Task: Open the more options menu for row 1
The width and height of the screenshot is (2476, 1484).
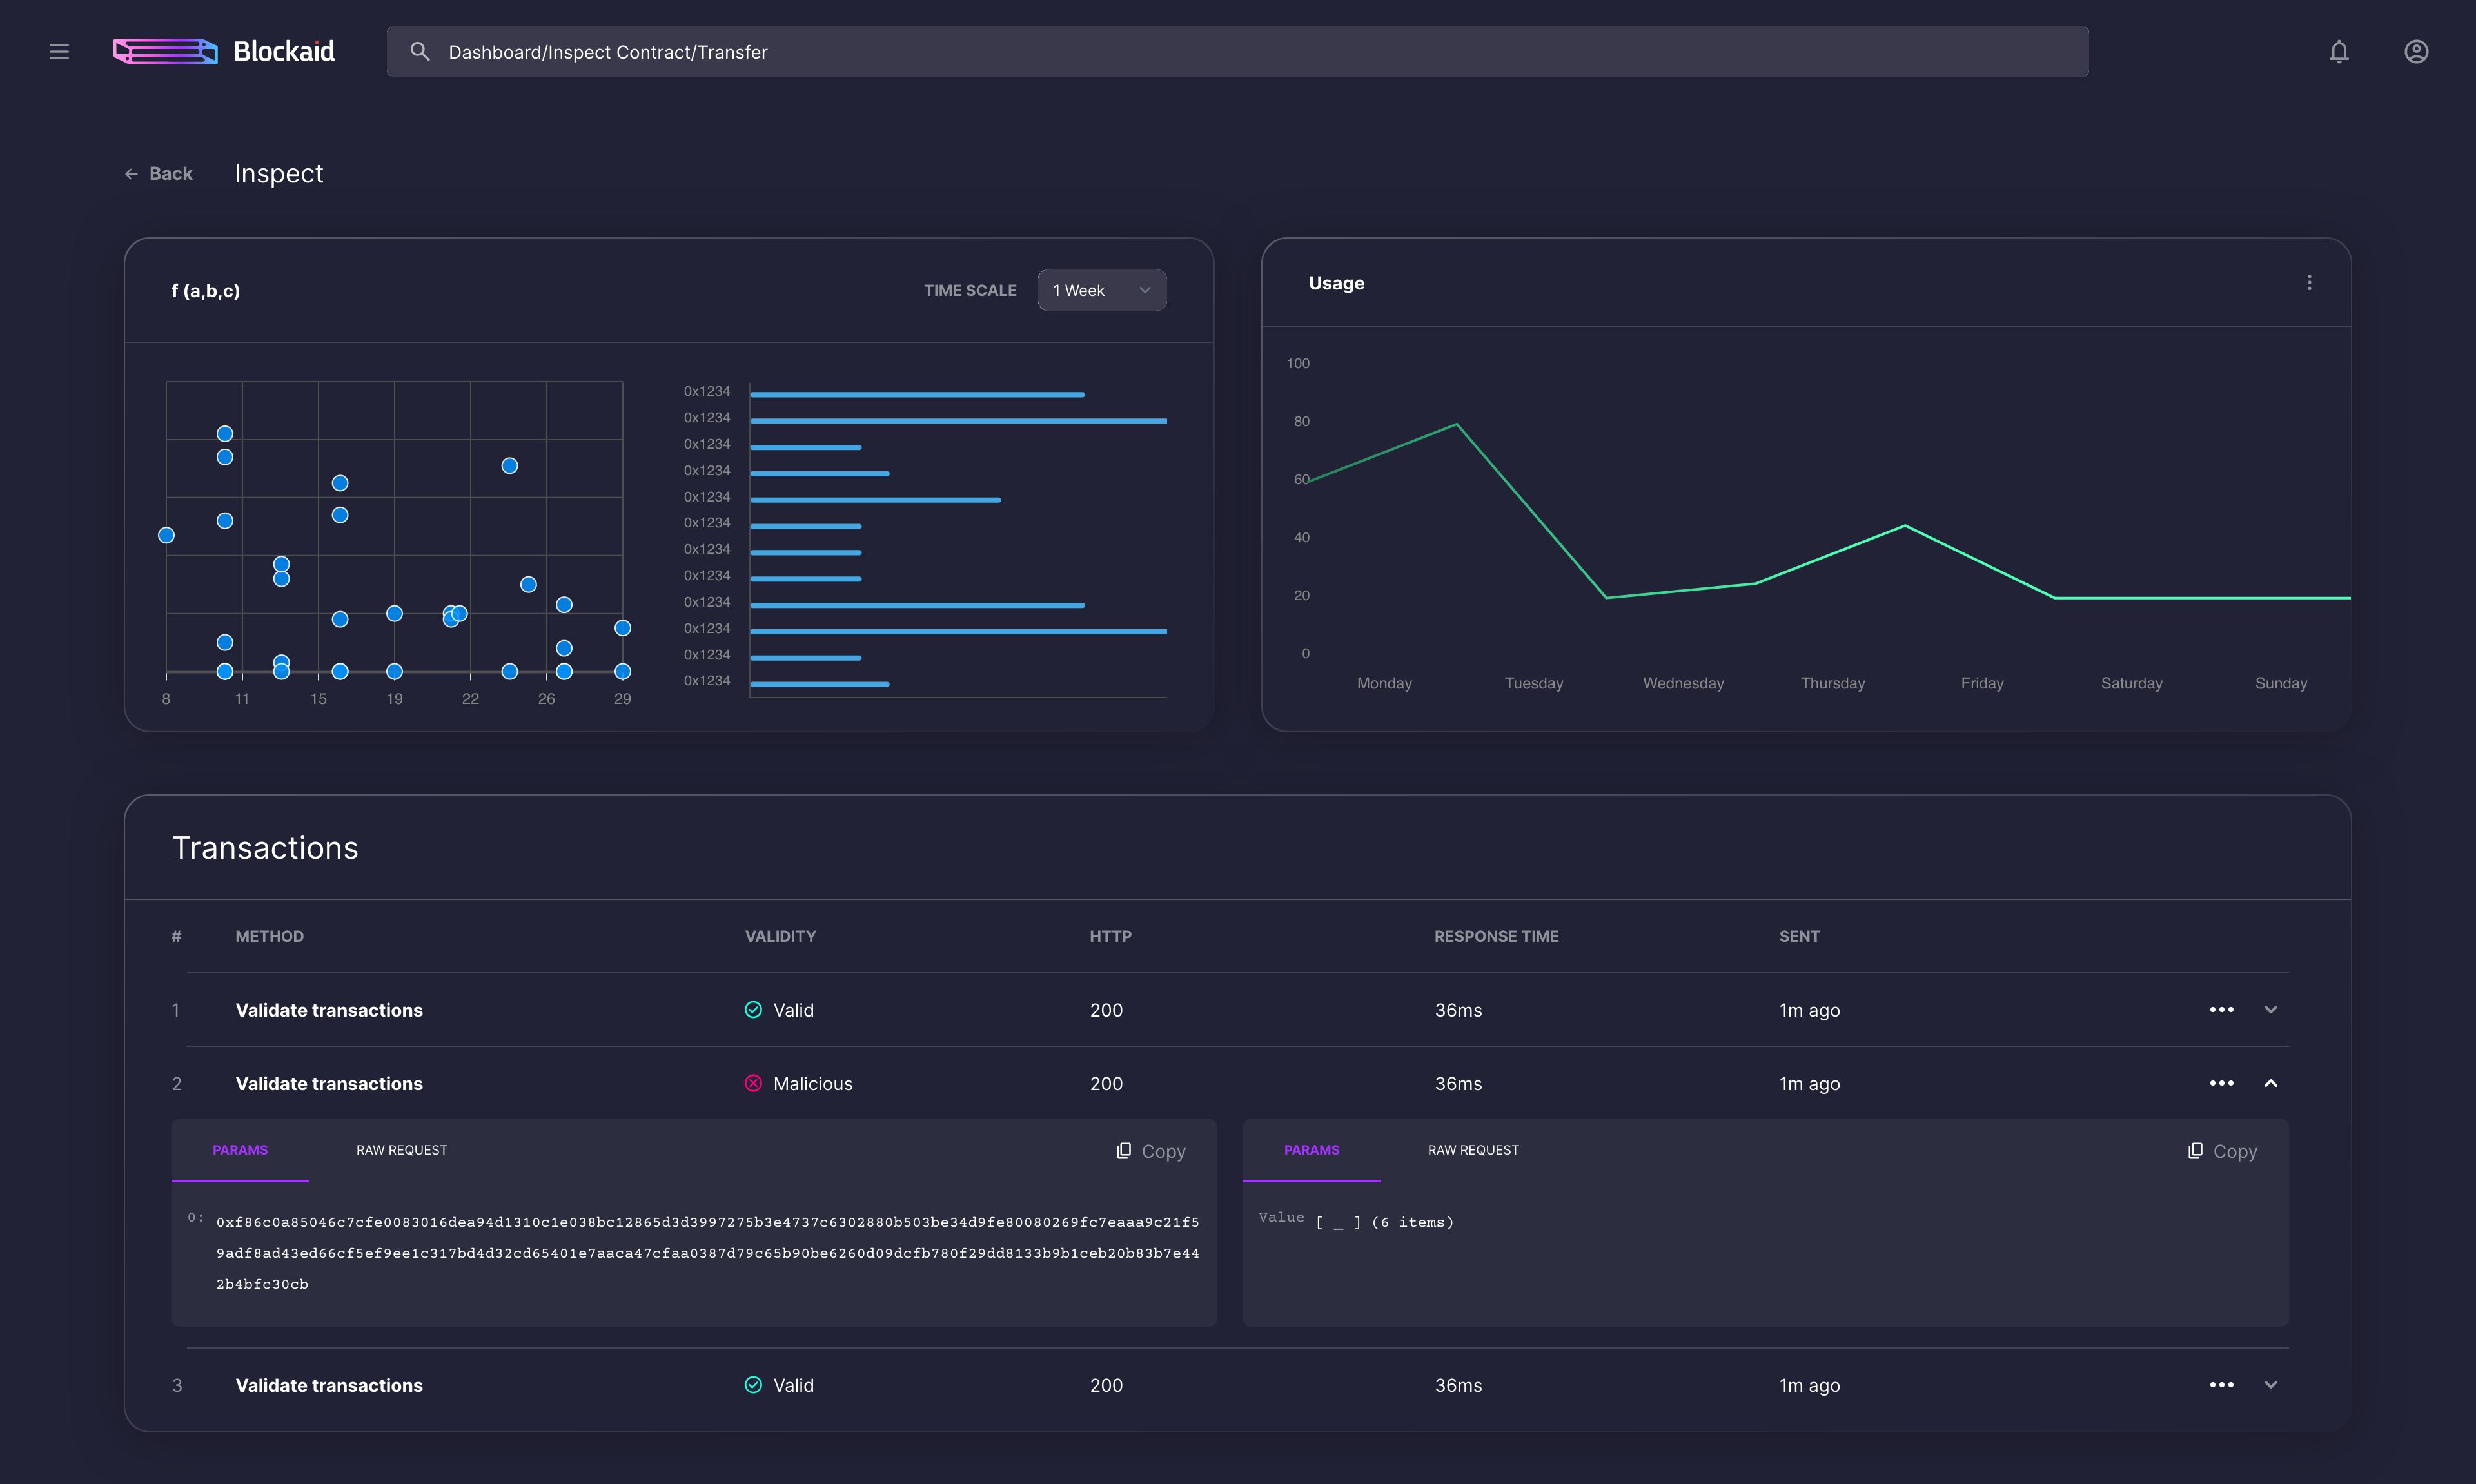Action: [2221, 1010]
